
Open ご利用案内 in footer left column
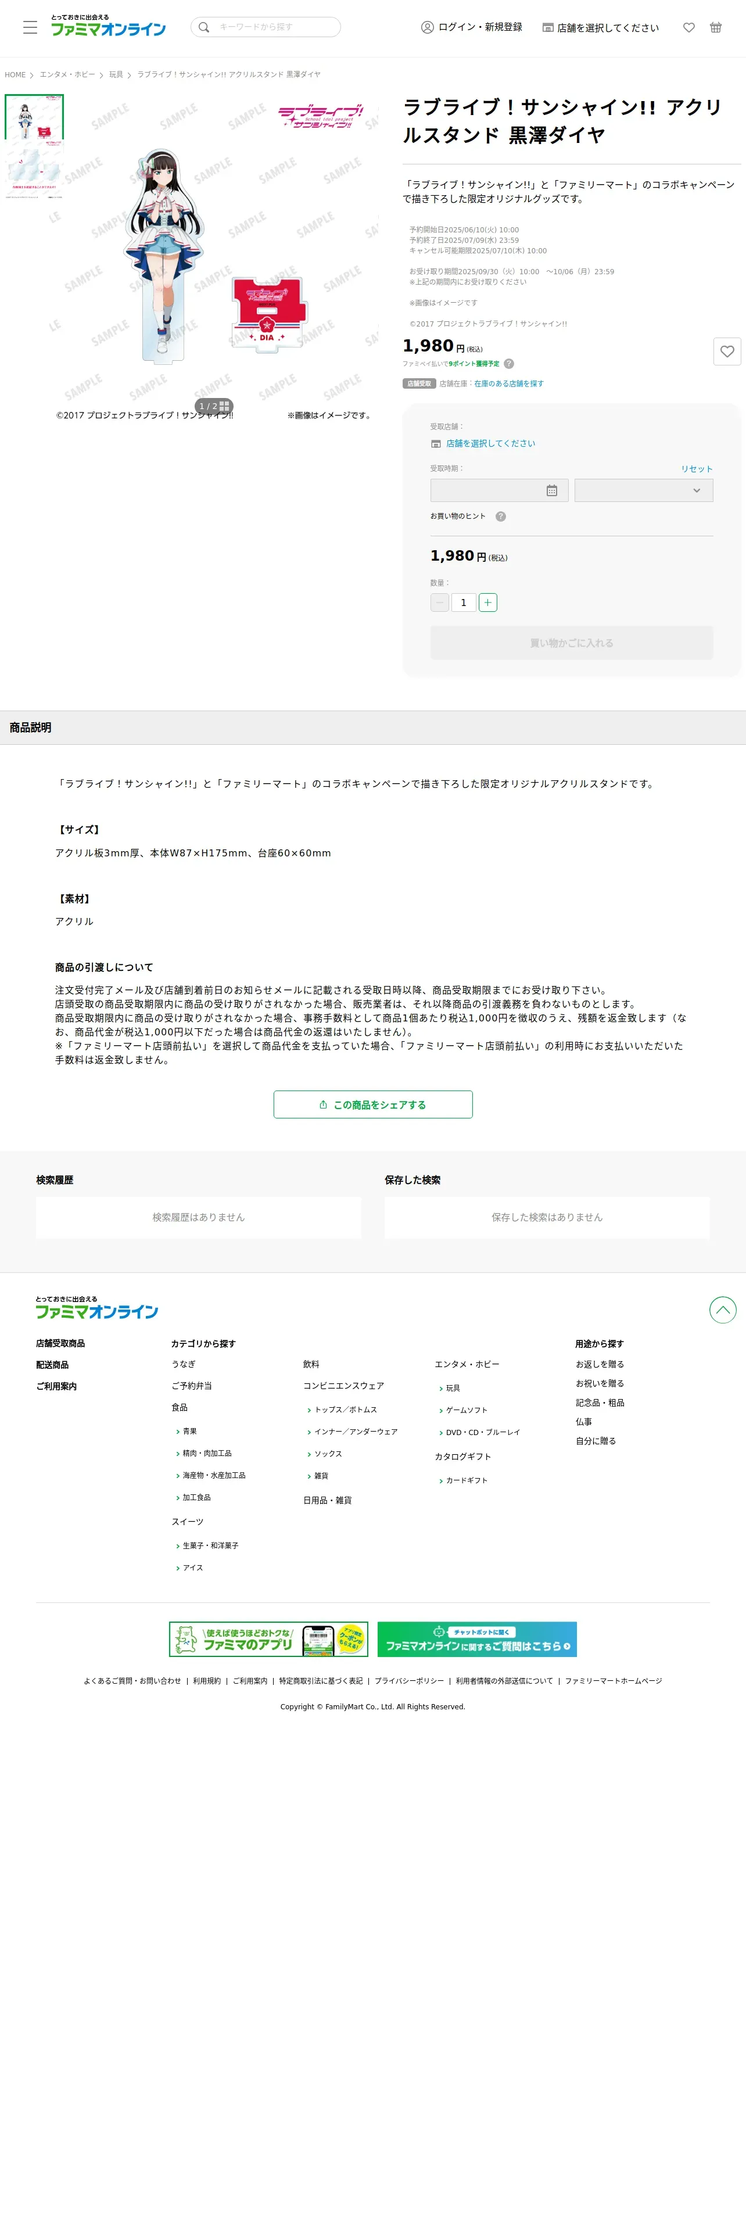[x=56, y=1387]
